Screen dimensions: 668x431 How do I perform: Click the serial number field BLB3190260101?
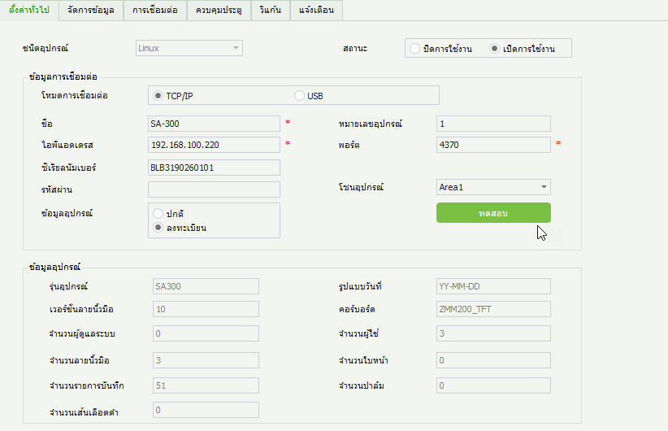point(214,168)
